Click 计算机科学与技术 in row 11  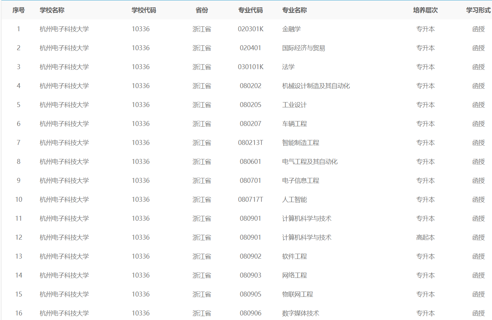click(x=307, y=219)
